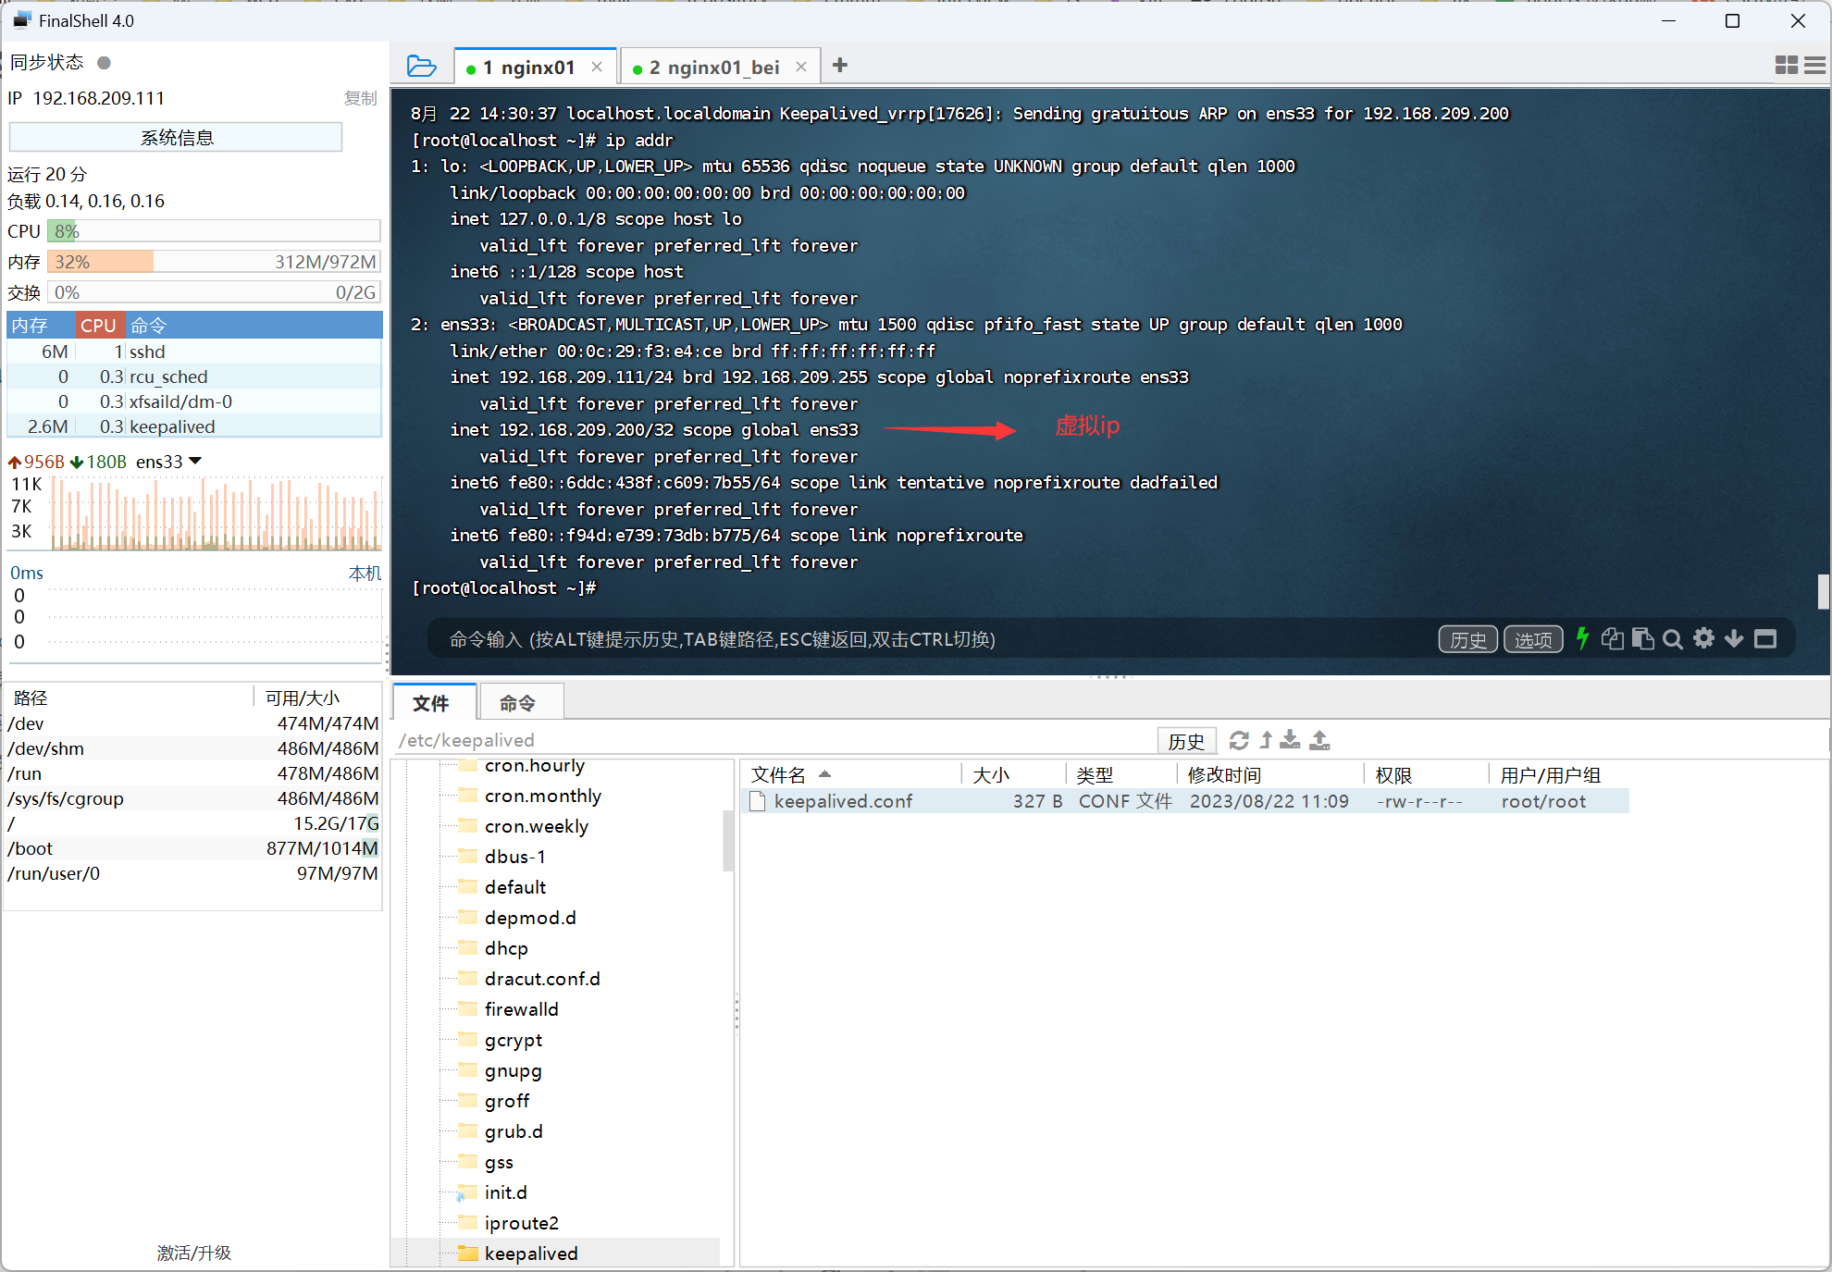
Task: Click the 激活/升级 link
Action: tap(193, 1253)
